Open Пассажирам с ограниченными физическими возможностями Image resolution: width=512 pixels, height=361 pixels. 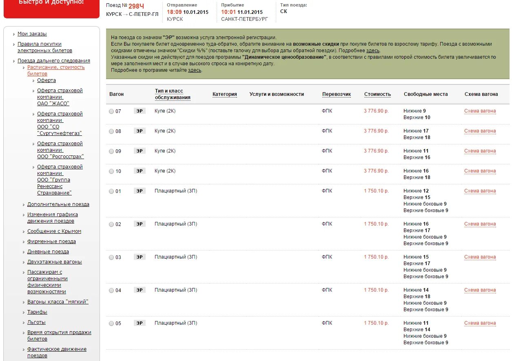pyautogui.click(x=47, y=282)
